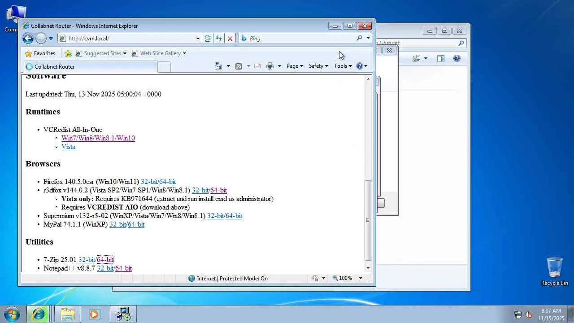Download 7-Zip 25.01 64-bit

105,260
